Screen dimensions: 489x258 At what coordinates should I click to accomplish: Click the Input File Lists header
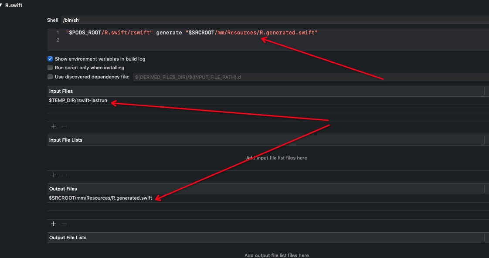coord(66,140)
